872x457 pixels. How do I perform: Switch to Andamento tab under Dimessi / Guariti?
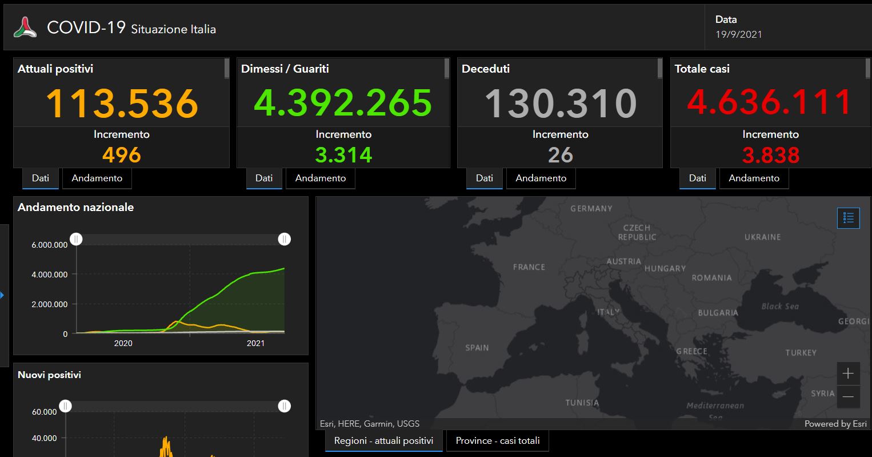coord(320,178)
